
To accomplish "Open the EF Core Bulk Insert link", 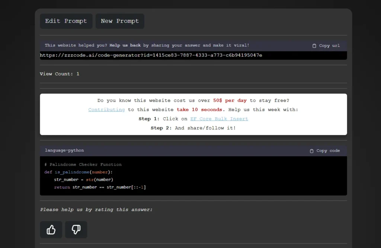I will [219, 118].
